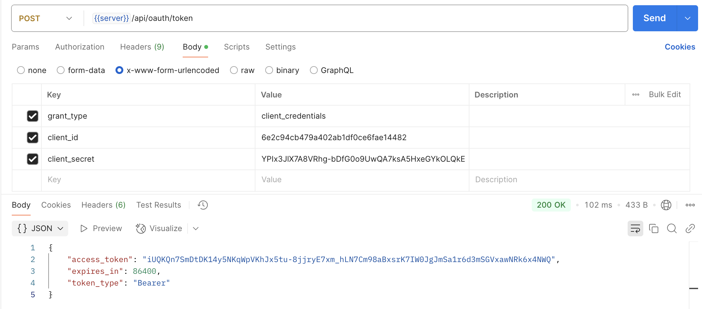This screenshot has width=702, height=309.
Task: Open the Cookies link
Action: point(680,47)
